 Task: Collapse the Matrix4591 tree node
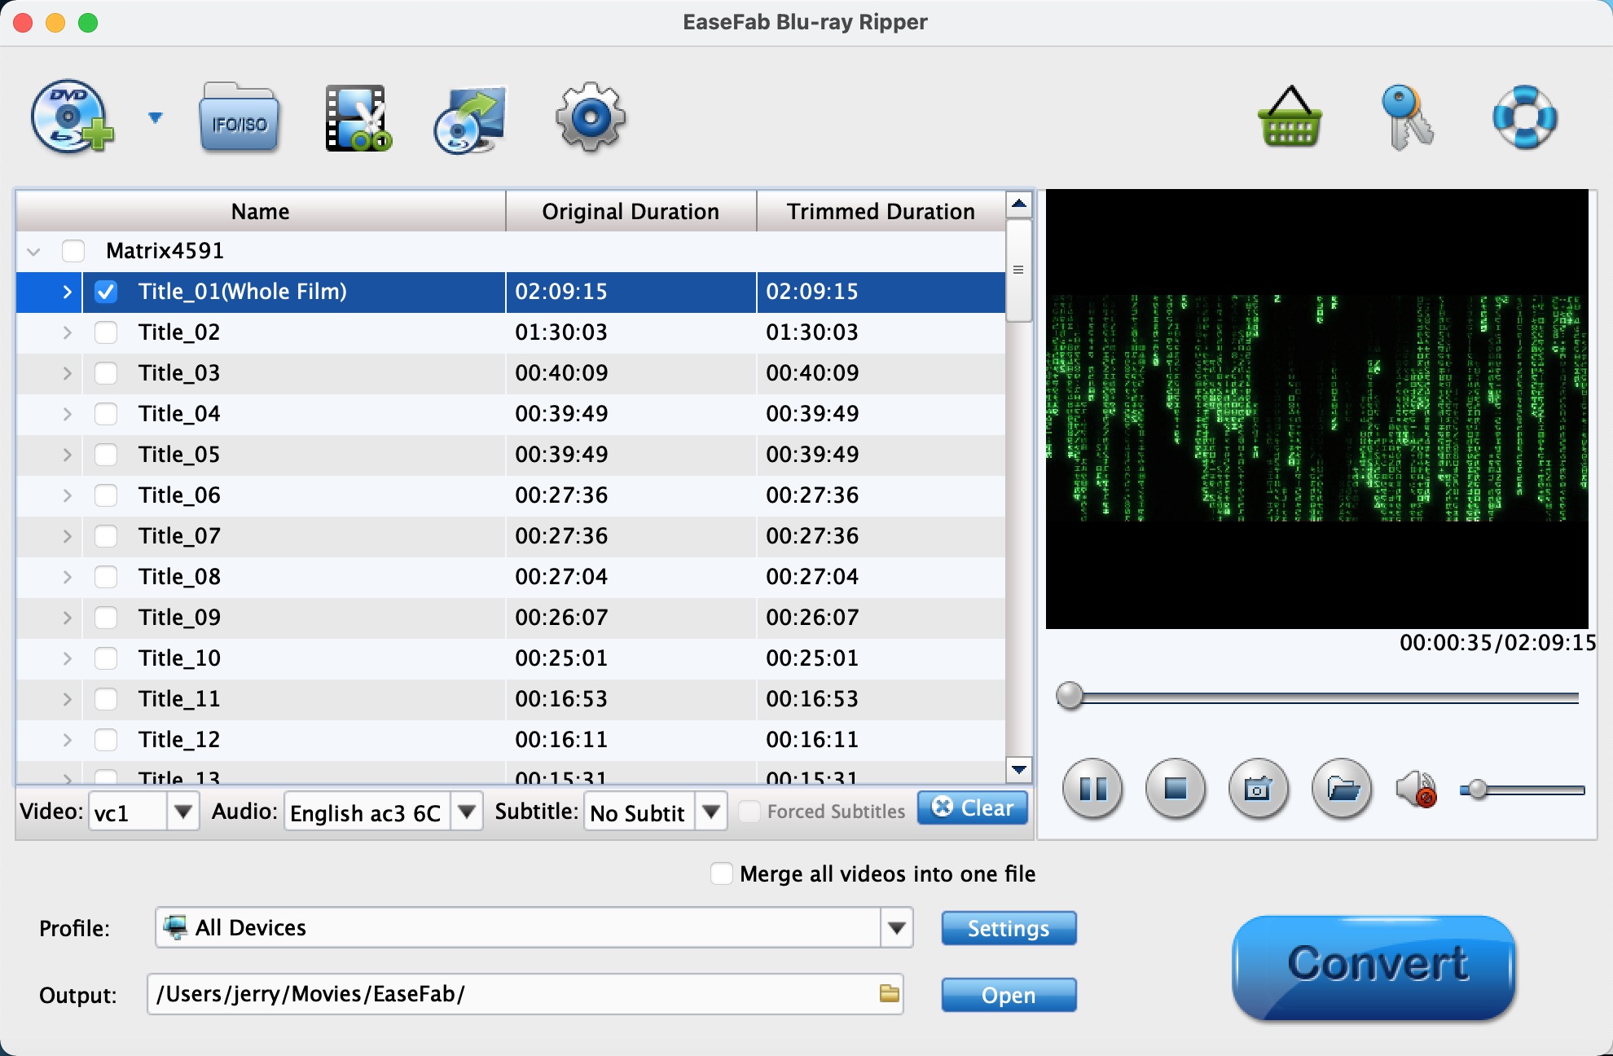point(33,252)
